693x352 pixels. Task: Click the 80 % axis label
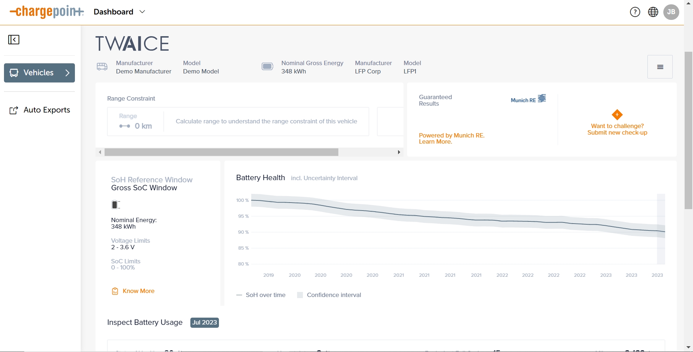pos(243,264)
